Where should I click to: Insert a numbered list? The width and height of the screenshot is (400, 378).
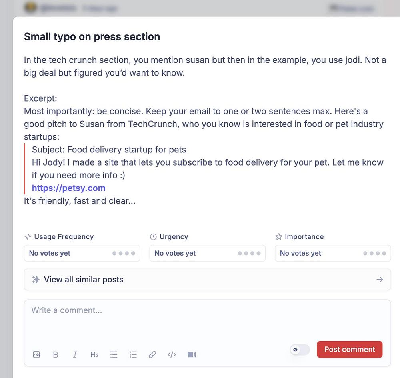click(x=133, y=354)
